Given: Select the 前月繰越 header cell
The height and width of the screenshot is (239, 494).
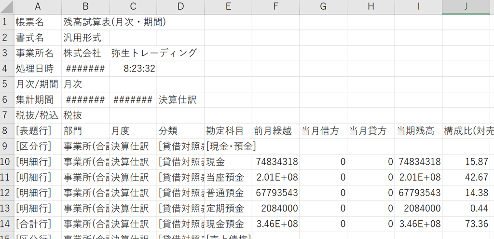Looking at the screenshot, I should coord(275,131).
